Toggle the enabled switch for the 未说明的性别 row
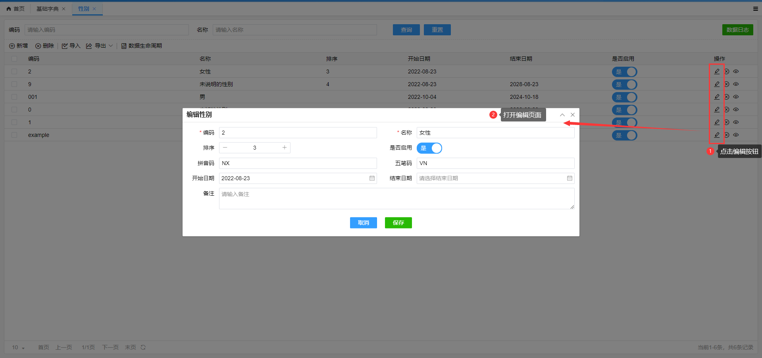The height and width of the screenshot is (358, 762). point(624,85)
